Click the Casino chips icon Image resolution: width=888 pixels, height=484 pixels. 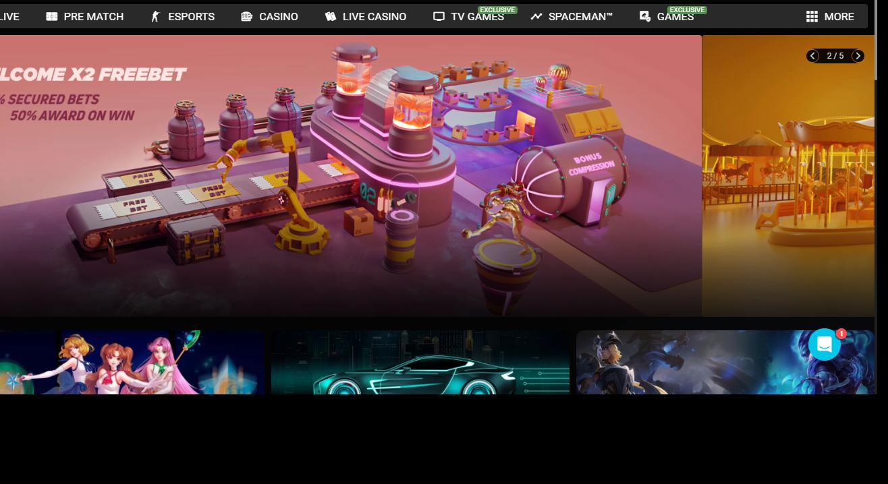click(x=247, y=16)
